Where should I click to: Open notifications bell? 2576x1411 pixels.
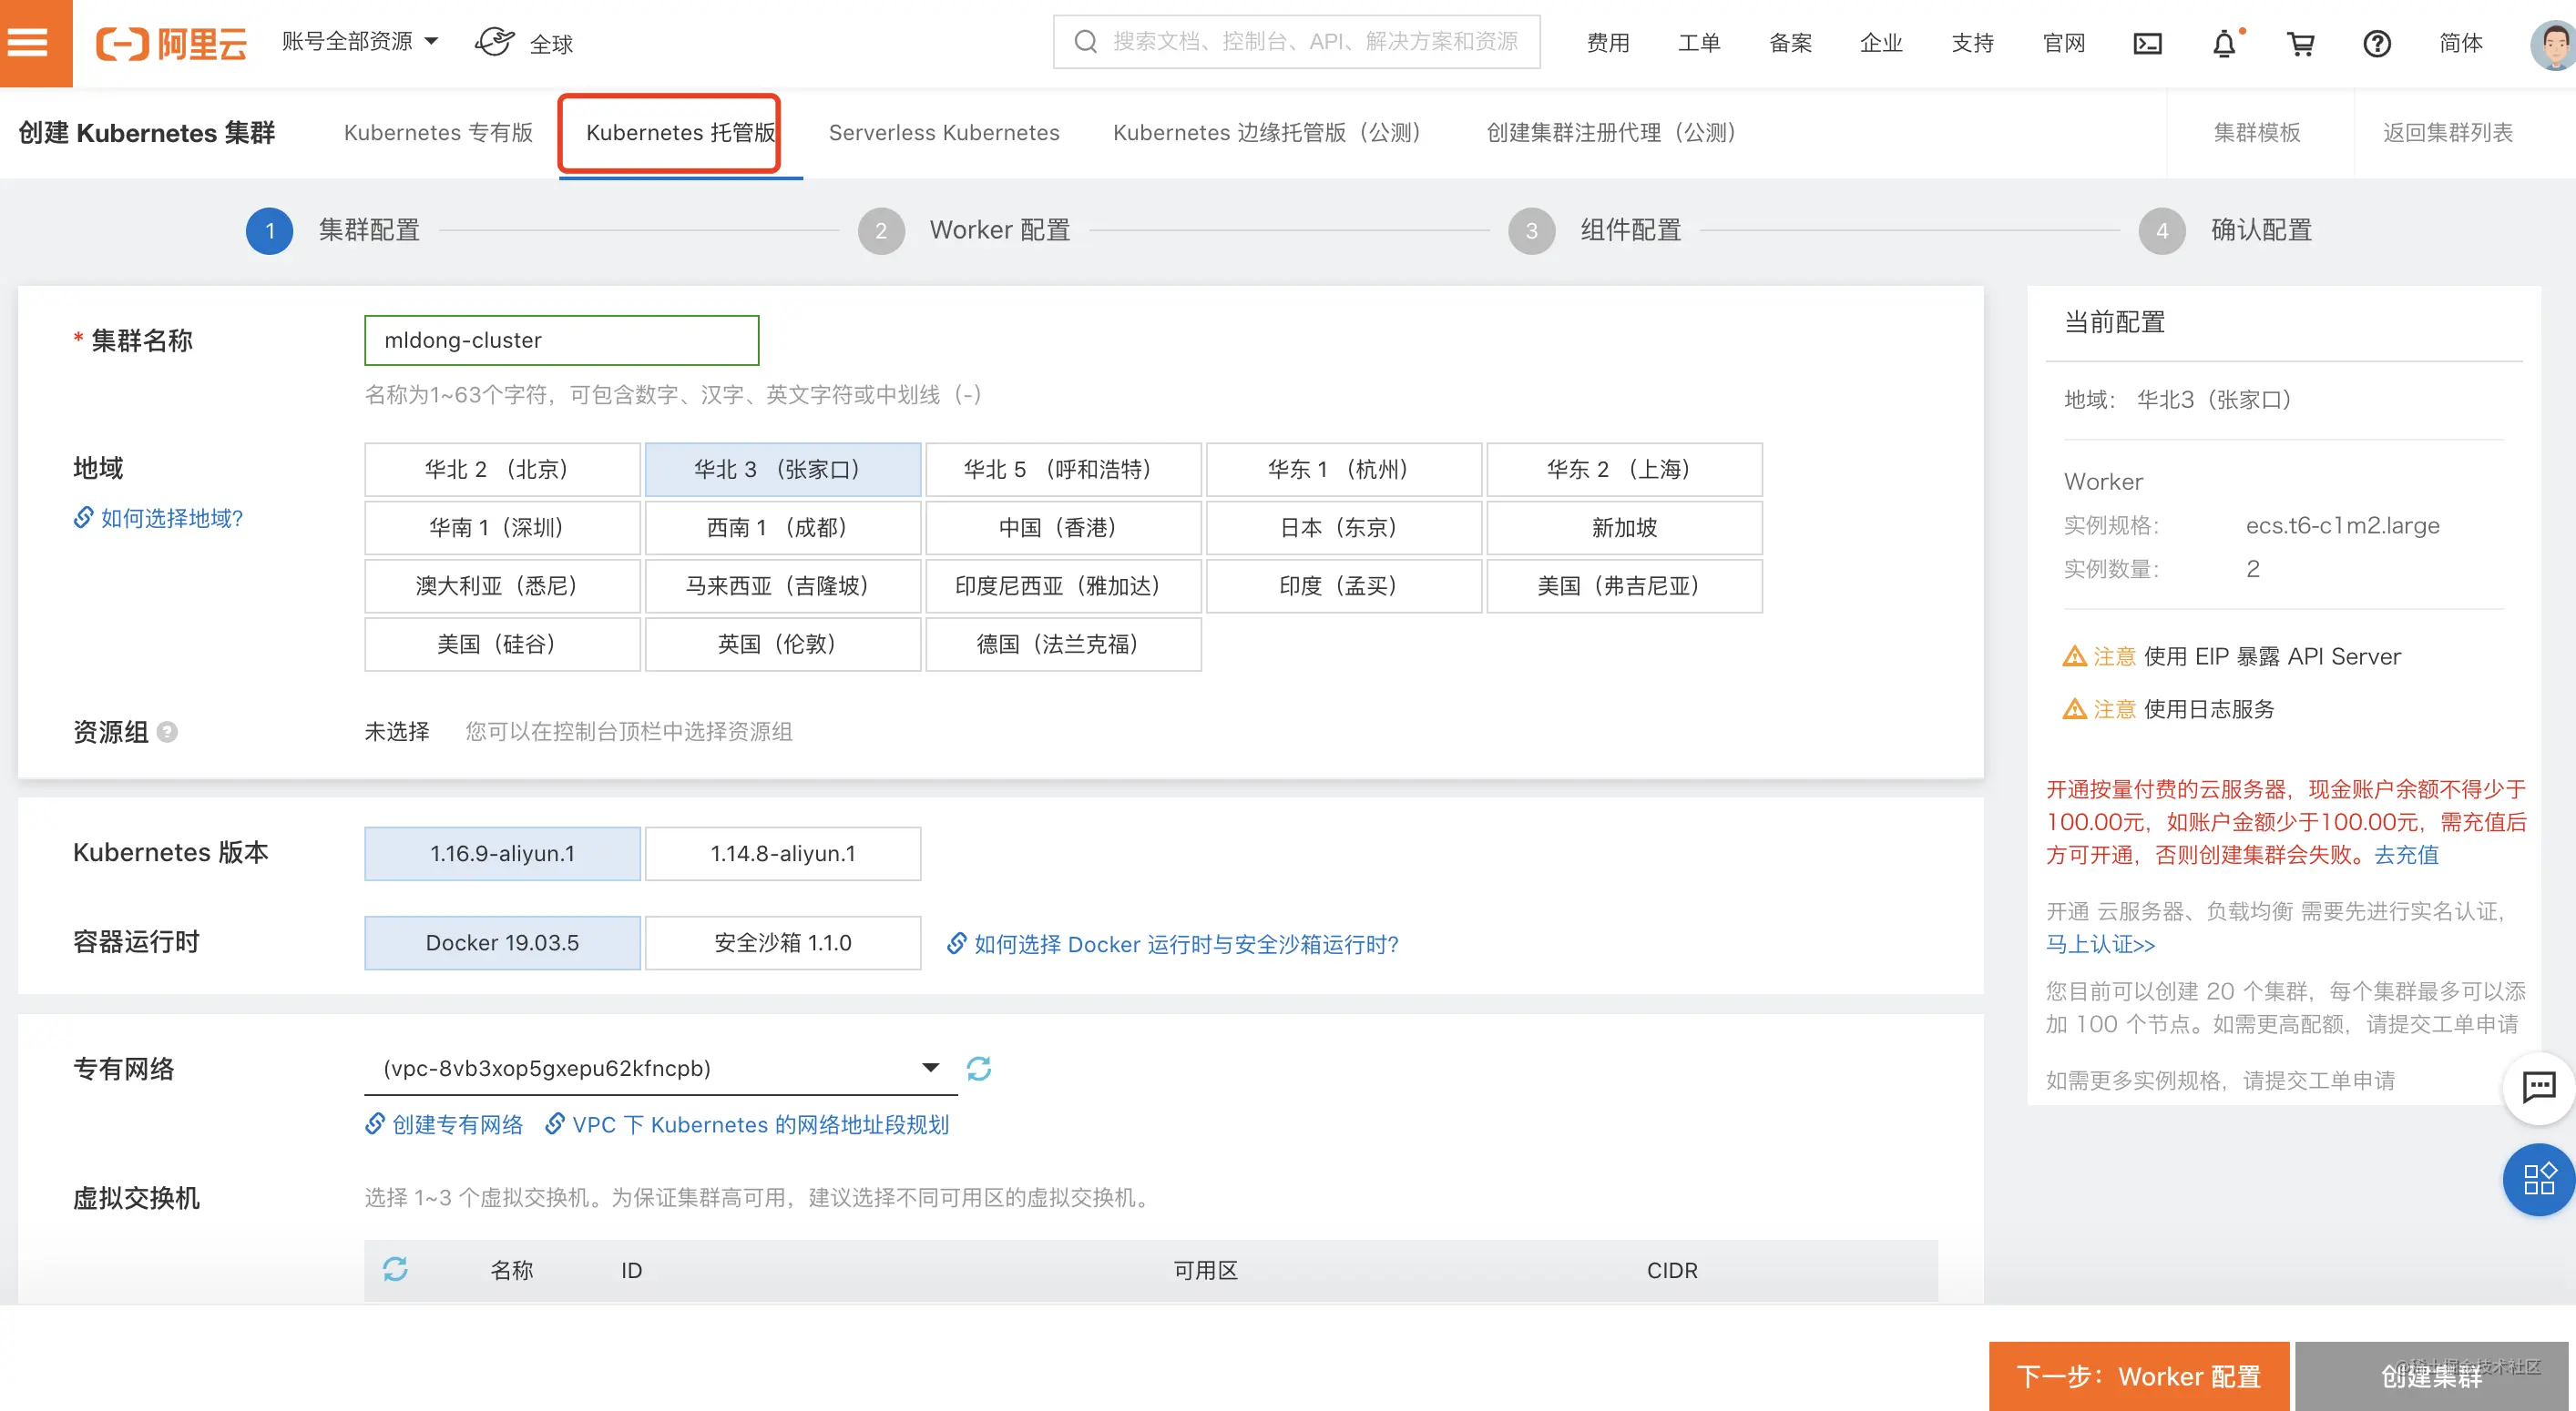tap(2224, 43)
